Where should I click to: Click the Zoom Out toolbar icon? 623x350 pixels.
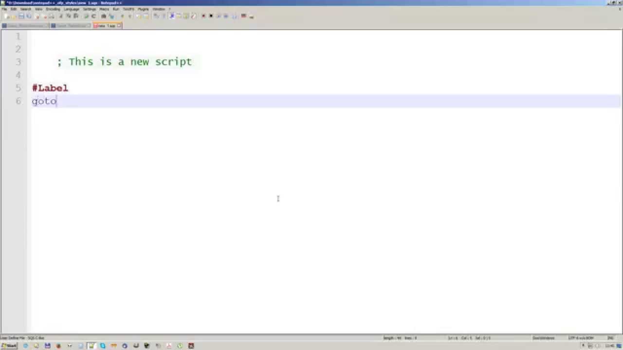point(129,16)
